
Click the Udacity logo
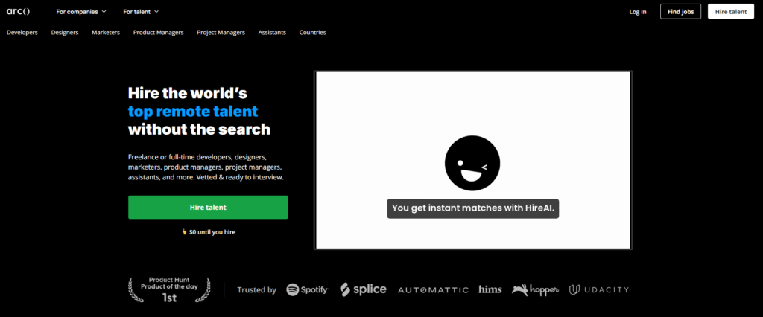[599, 289]
